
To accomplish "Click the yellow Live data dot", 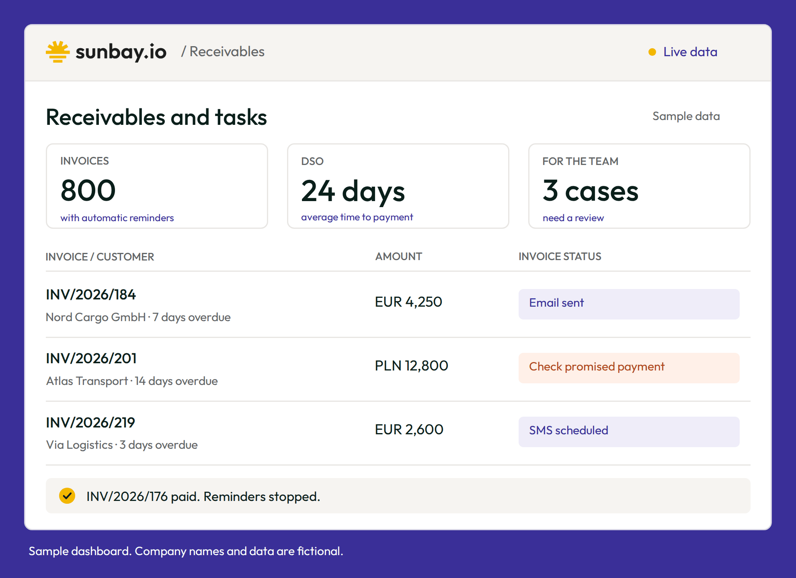I will (652, 52).
